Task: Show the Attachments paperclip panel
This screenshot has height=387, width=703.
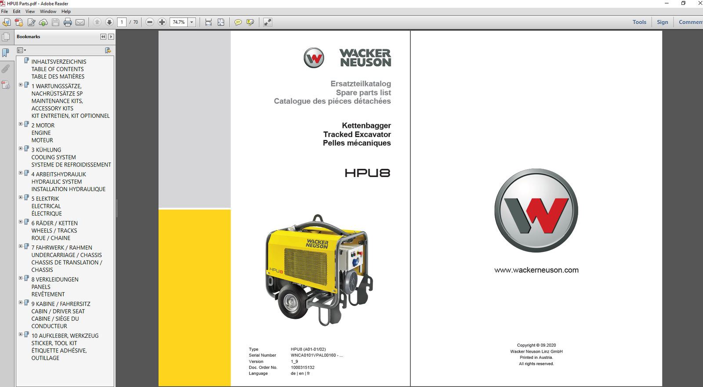Action: coord(6,69)
